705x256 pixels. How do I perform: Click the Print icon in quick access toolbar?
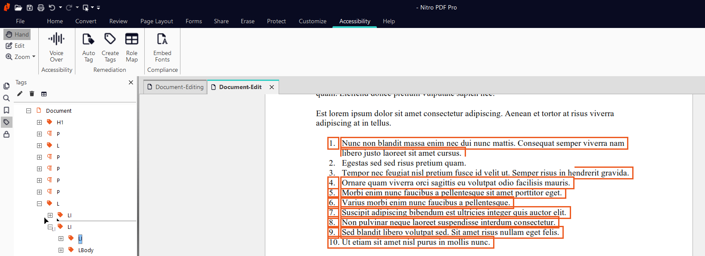coord(40,7)
